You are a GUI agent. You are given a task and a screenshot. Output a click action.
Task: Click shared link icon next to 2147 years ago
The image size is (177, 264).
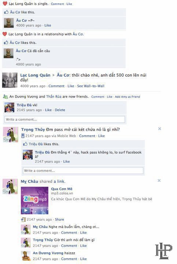click(23, 220)
